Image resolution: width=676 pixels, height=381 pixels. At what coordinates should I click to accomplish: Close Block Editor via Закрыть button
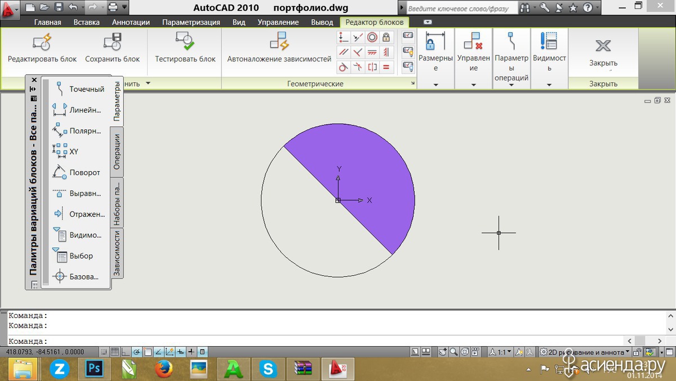[603, 52]
